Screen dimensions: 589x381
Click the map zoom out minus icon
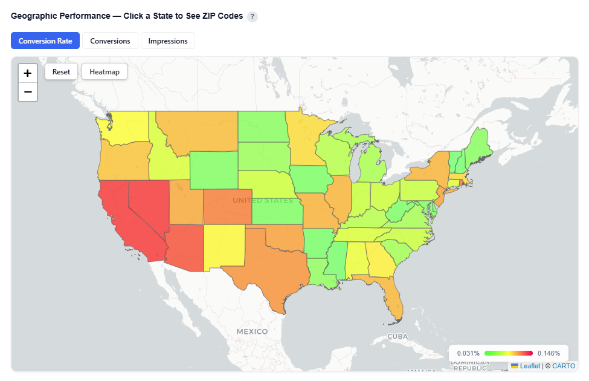(x=28, y=92)
